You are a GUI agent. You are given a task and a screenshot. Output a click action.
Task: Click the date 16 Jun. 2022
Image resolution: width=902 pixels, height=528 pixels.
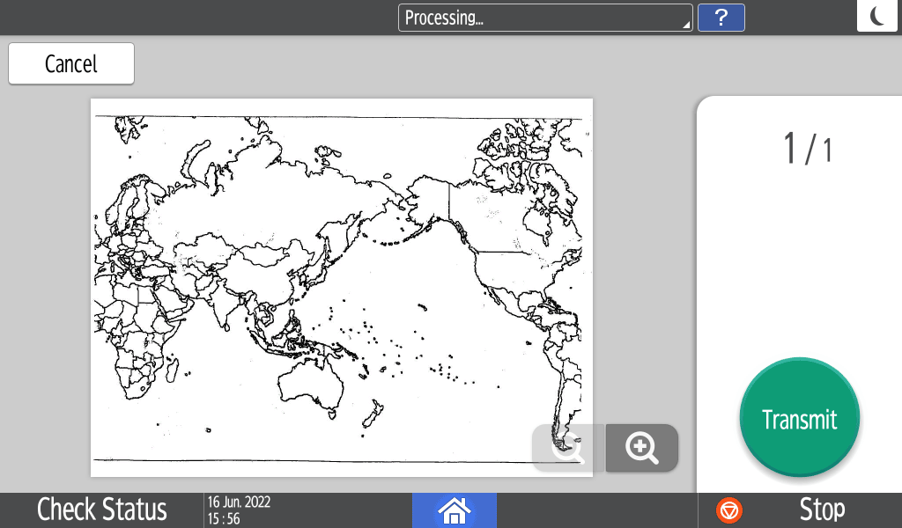[239, 502]
